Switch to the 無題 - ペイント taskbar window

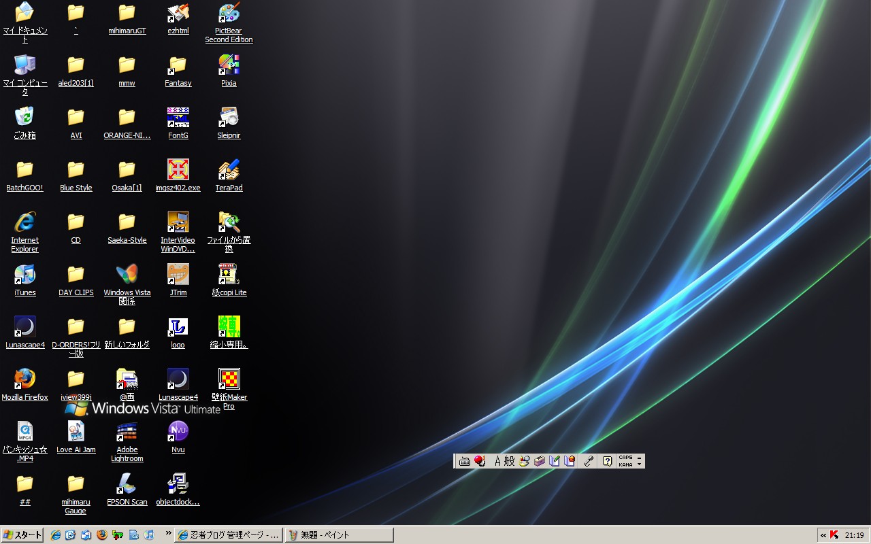pyautogui.click(x=339, y=535)
